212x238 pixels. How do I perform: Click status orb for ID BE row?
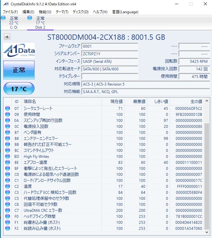(x=8, y=162)
